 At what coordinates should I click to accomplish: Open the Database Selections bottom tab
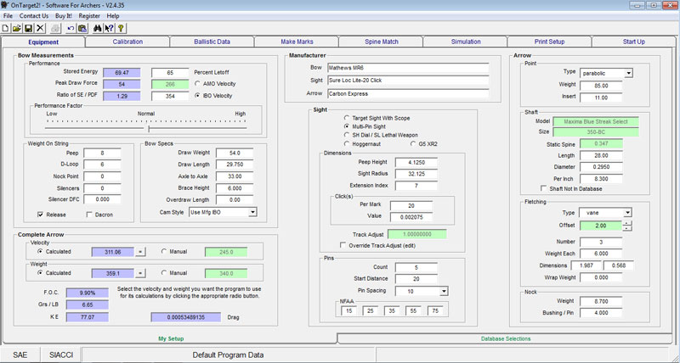click(x=506, y=338)
